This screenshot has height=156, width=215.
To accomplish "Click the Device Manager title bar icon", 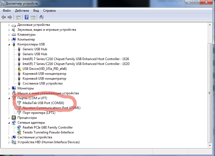I will pos(2,4).
